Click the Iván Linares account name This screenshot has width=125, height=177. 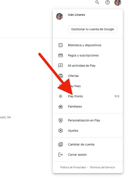[76, 15]
